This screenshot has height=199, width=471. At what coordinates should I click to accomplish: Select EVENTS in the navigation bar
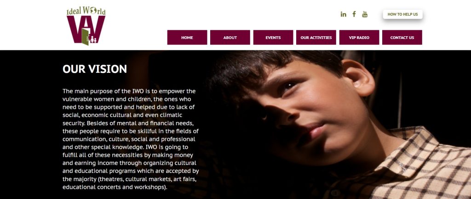(x=273, y=38)
